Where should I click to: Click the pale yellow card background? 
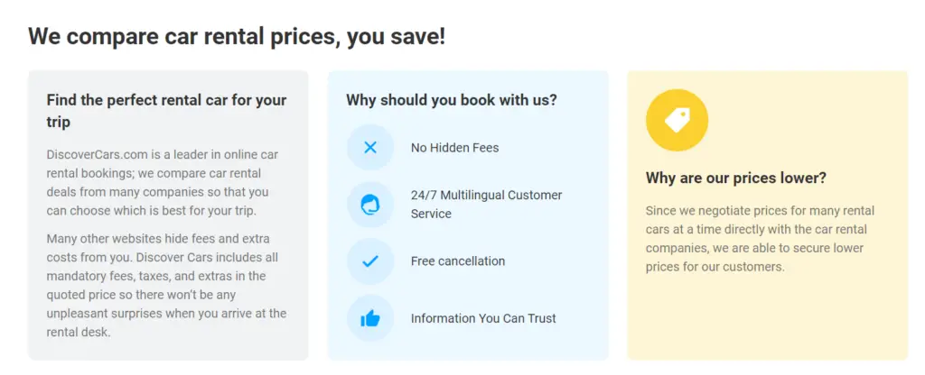(768, 318)
